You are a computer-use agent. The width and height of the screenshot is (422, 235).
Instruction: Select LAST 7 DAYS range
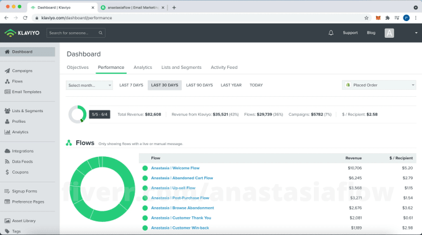point(131,85)
